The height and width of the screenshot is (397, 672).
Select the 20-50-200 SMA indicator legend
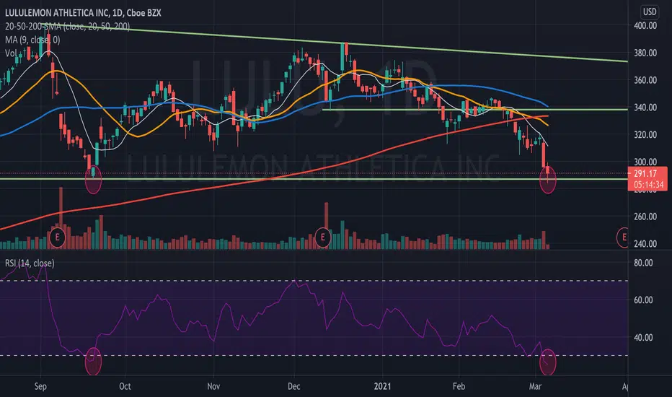point(67,26)
